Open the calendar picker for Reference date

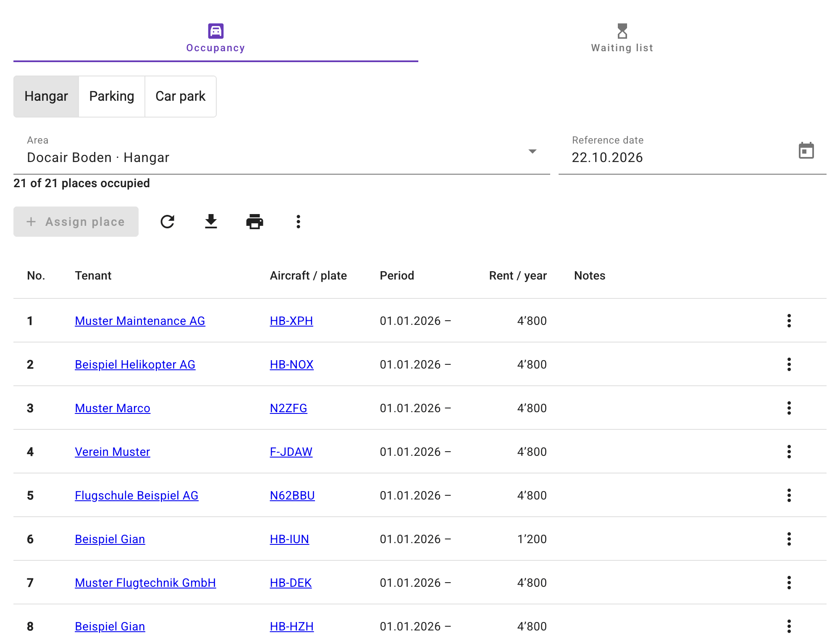(x=806, y=151)
